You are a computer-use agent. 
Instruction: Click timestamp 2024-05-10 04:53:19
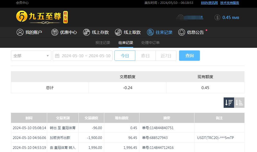29,148
